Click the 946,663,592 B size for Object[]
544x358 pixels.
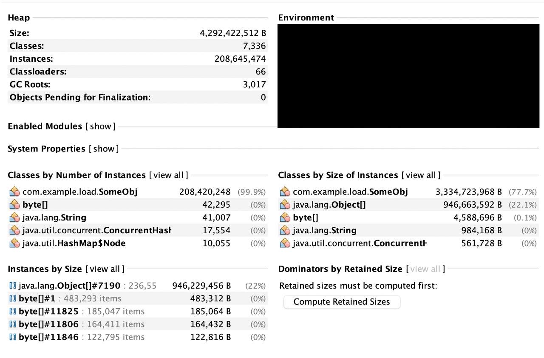[473, 205]
